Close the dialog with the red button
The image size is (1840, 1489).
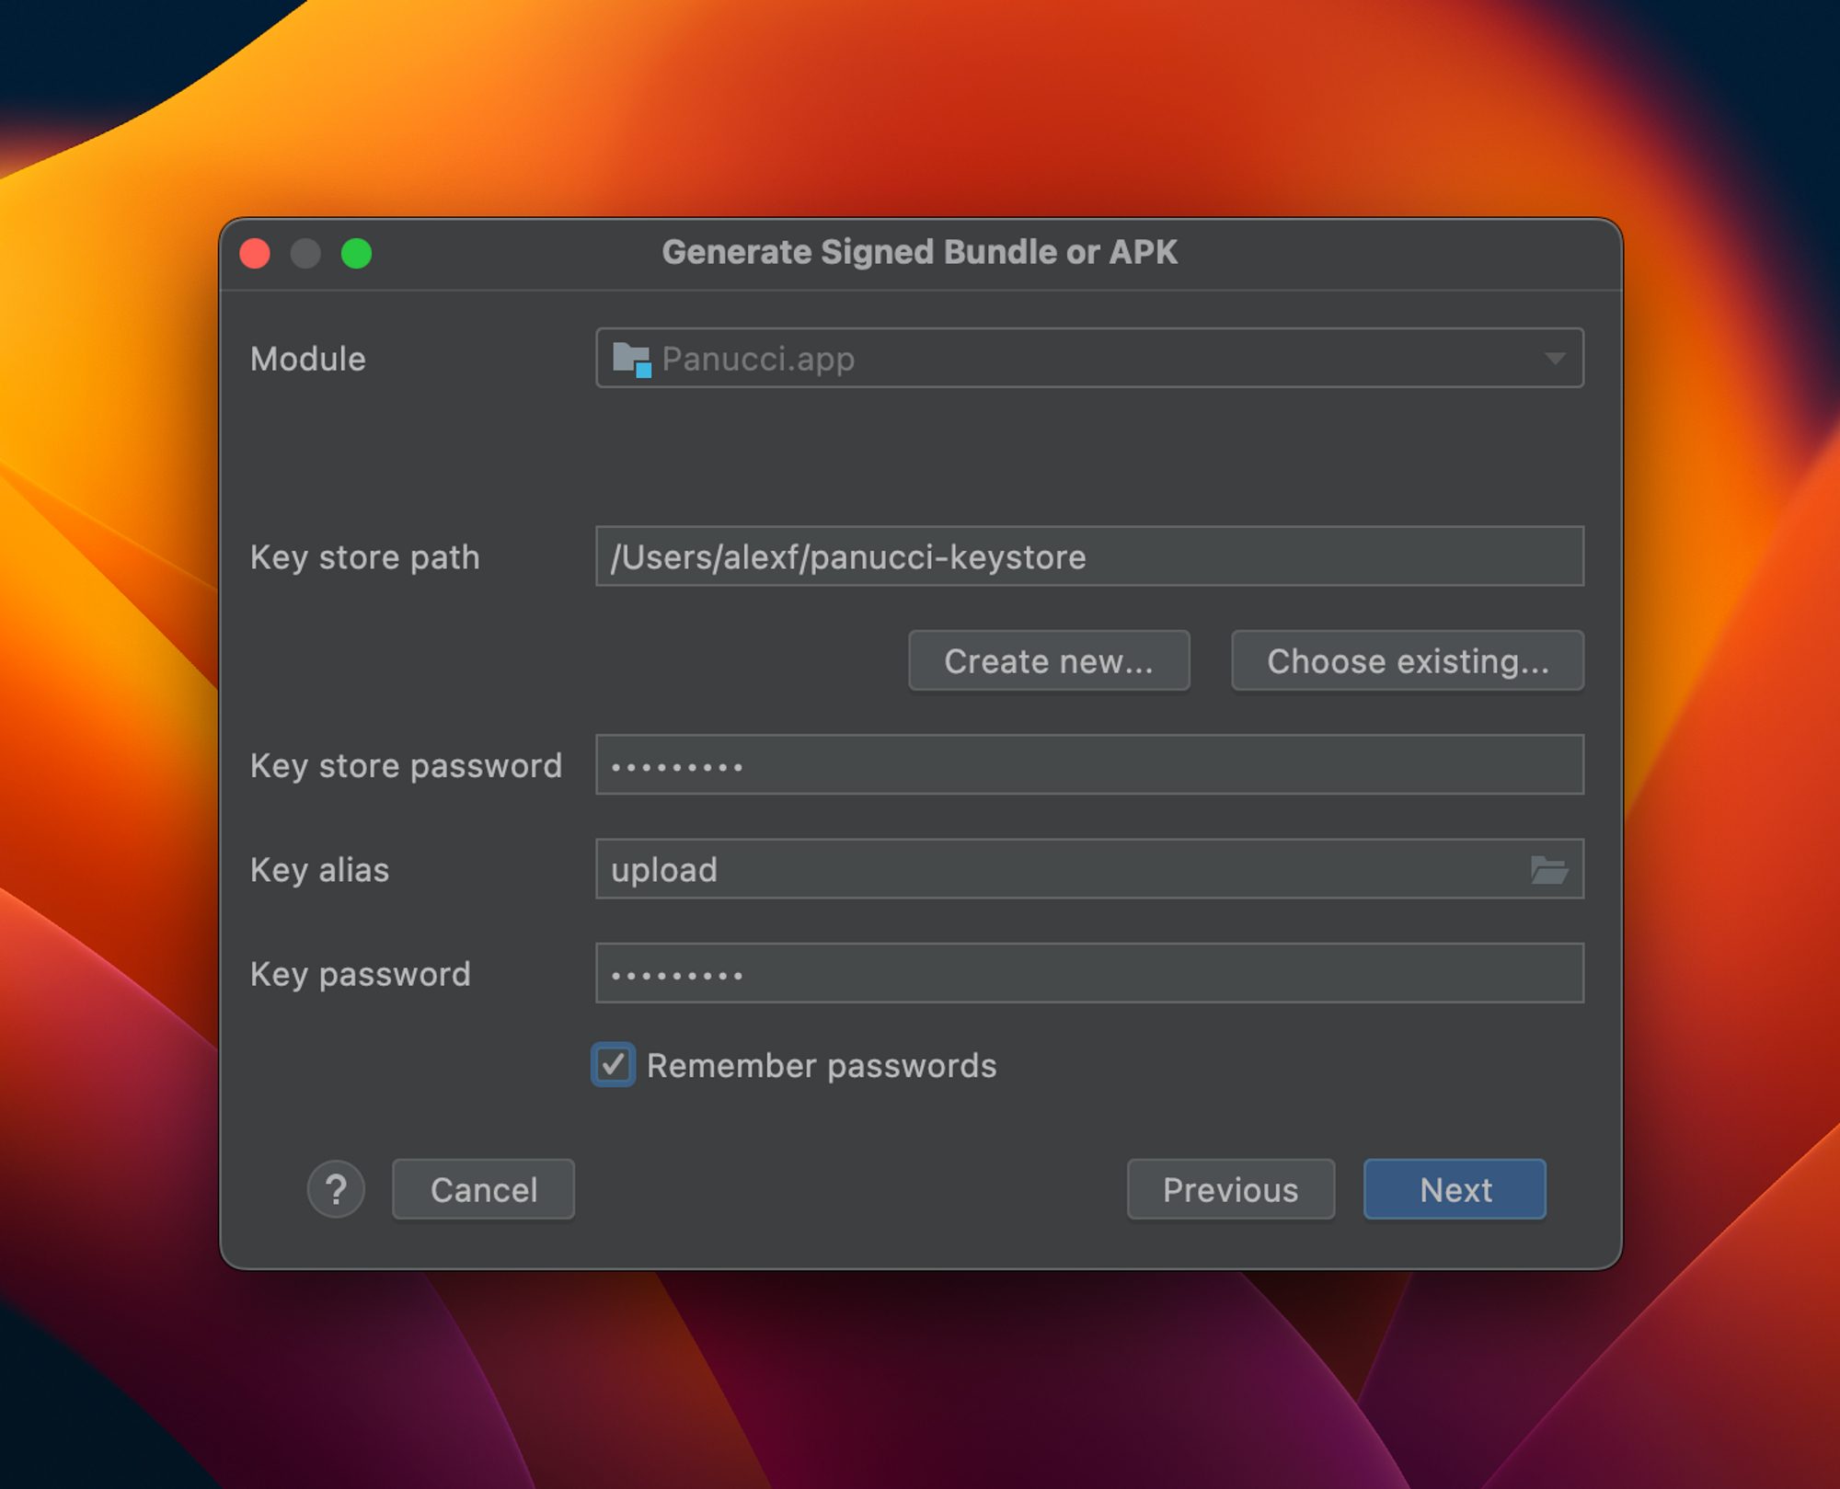(255, 253)
